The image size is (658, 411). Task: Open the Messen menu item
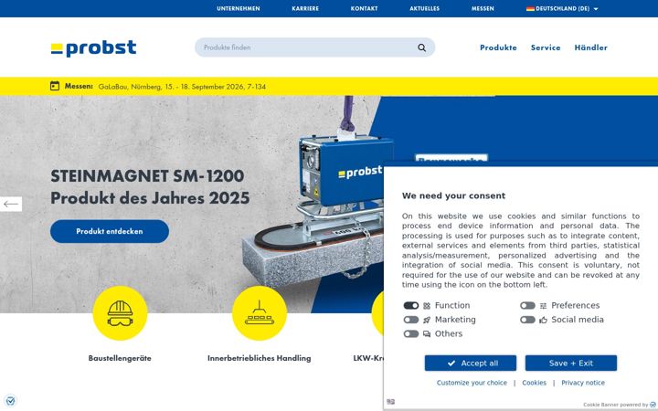pyautogui.click(x=483, y=8)
